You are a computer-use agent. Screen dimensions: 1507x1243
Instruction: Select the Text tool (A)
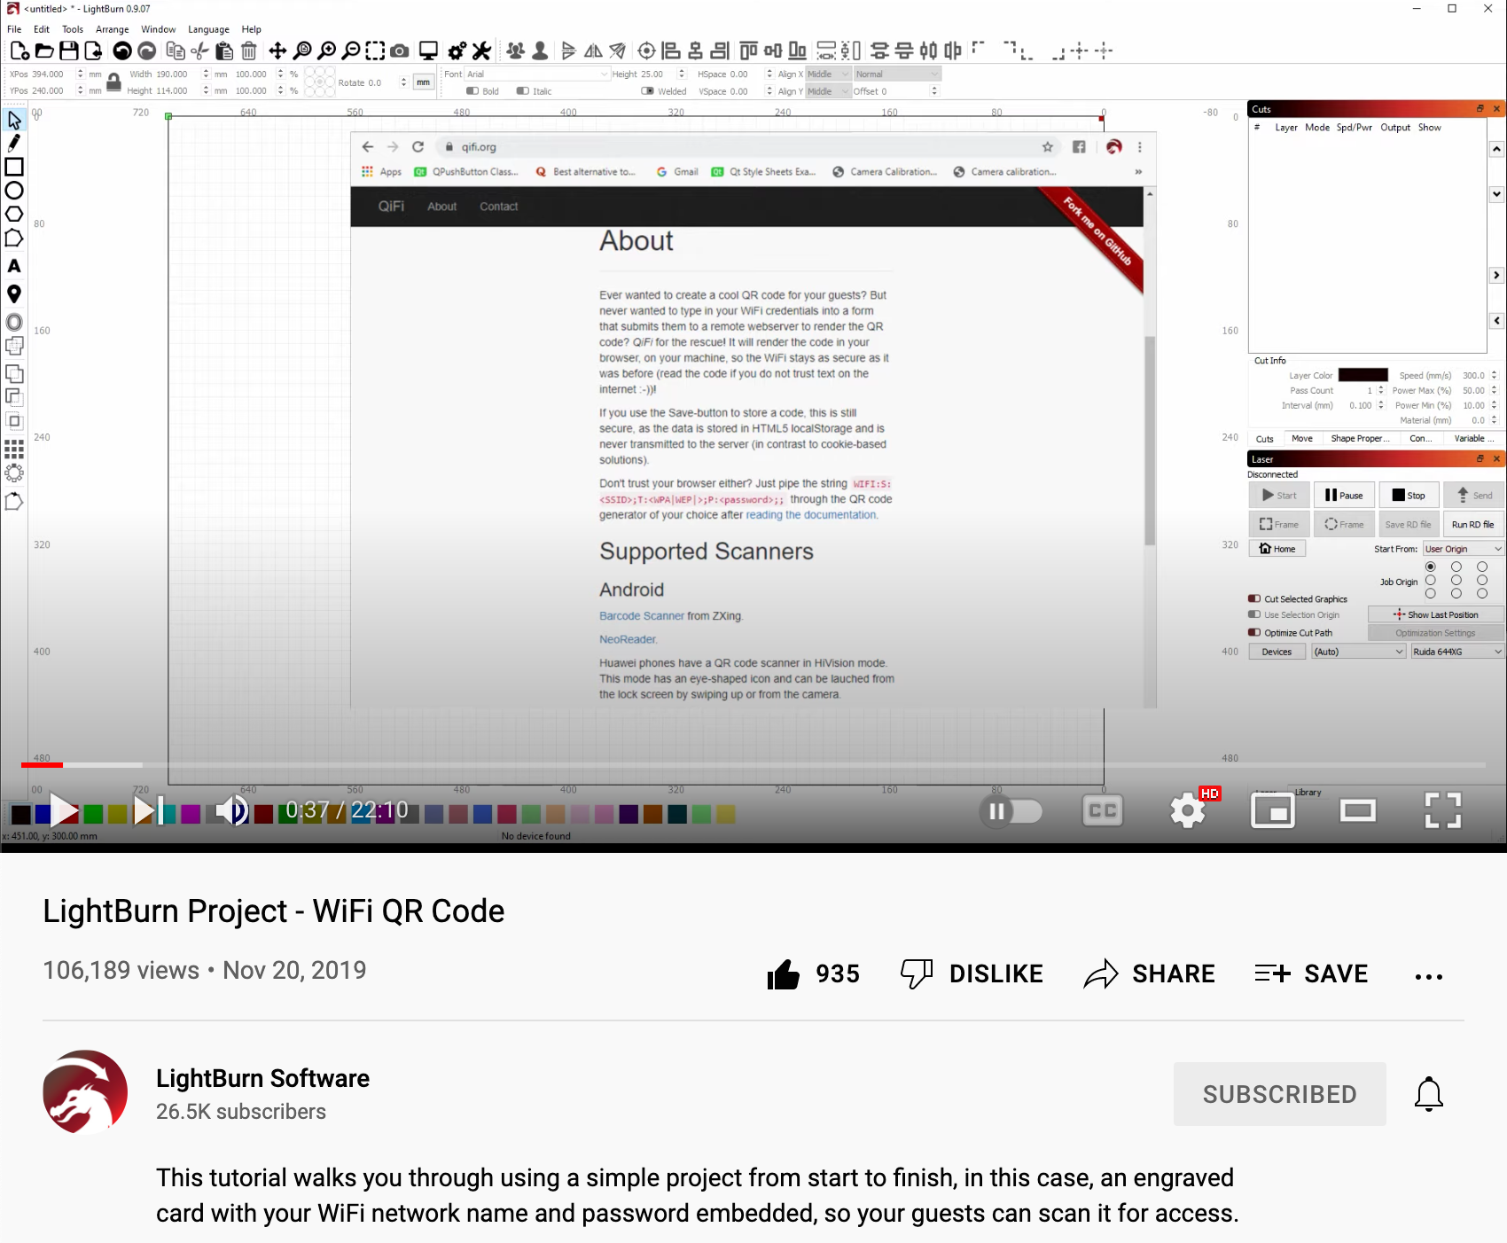(14, 266)
